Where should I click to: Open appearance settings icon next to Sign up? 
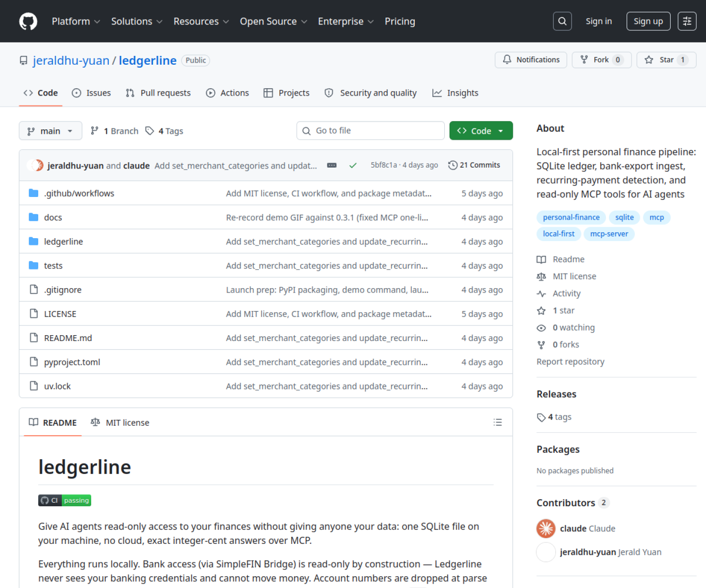point(687,21)
